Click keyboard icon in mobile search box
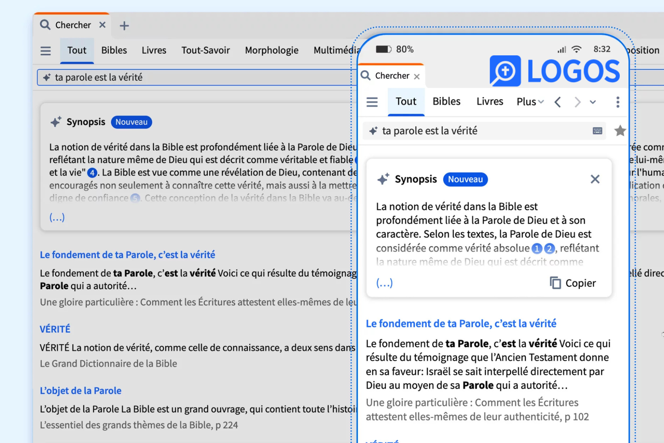The height and width of the screenshot is (443, 664). click(x=597, y=131)
